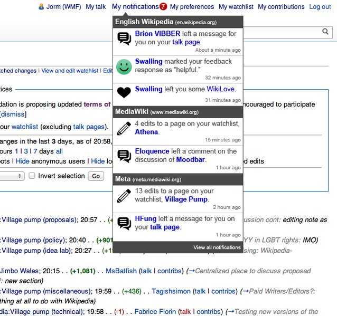This screenshot has height=316, width=337.
Task: Open the Village Pump link in Meta notifications
Action: point(186,199)
